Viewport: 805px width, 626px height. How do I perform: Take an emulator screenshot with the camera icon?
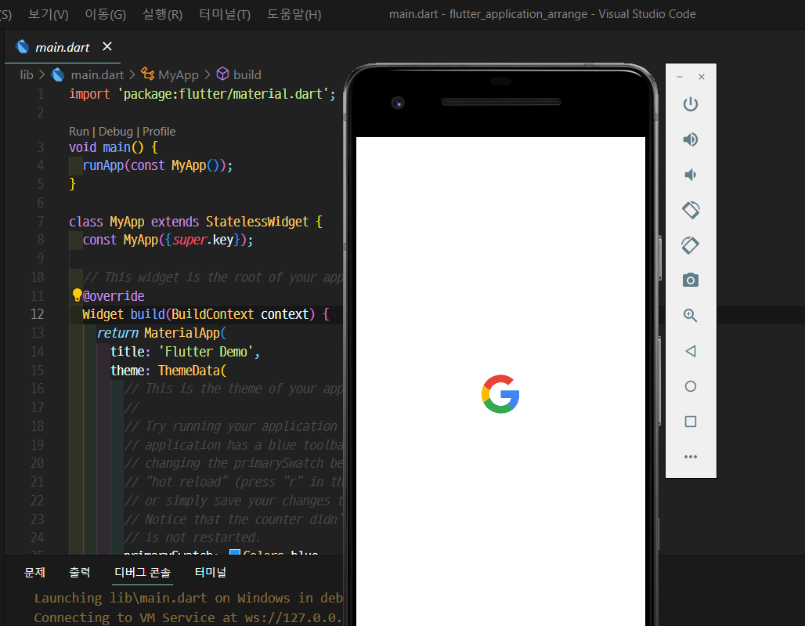[691, 280]
